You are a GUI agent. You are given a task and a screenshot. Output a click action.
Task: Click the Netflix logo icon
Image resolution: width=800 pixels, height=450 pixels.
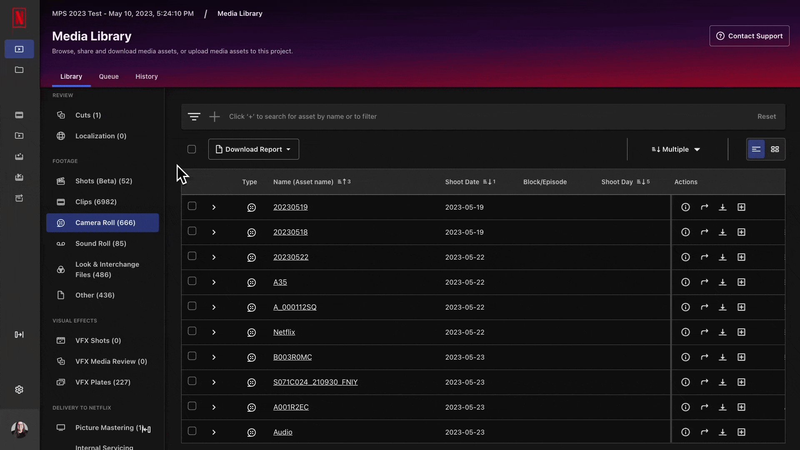click(19, 18)
